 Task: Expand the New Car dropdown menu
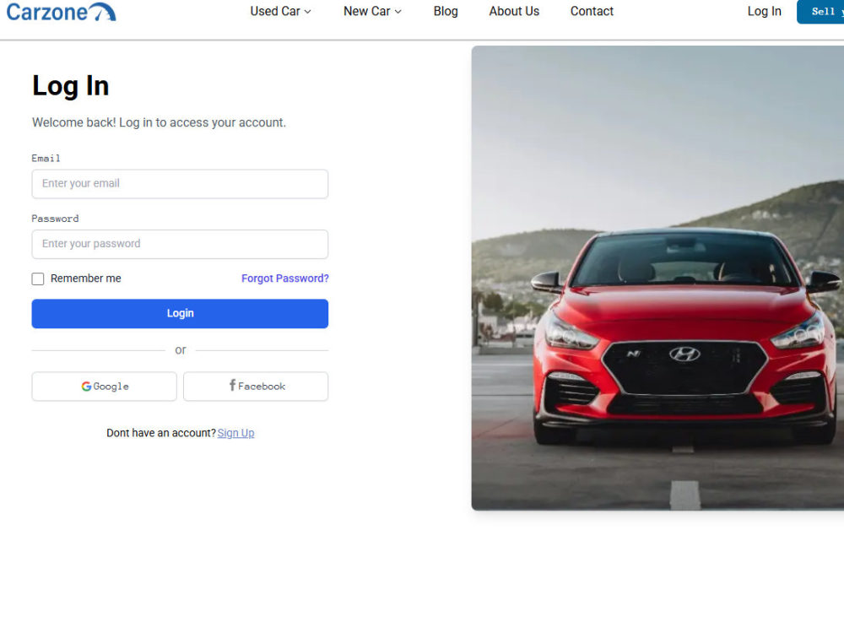[x=372, y=11]
